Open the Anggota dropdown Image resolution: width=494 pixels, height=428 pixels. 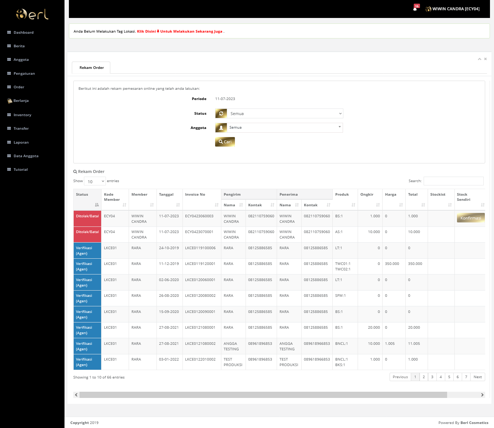[285, 128]
